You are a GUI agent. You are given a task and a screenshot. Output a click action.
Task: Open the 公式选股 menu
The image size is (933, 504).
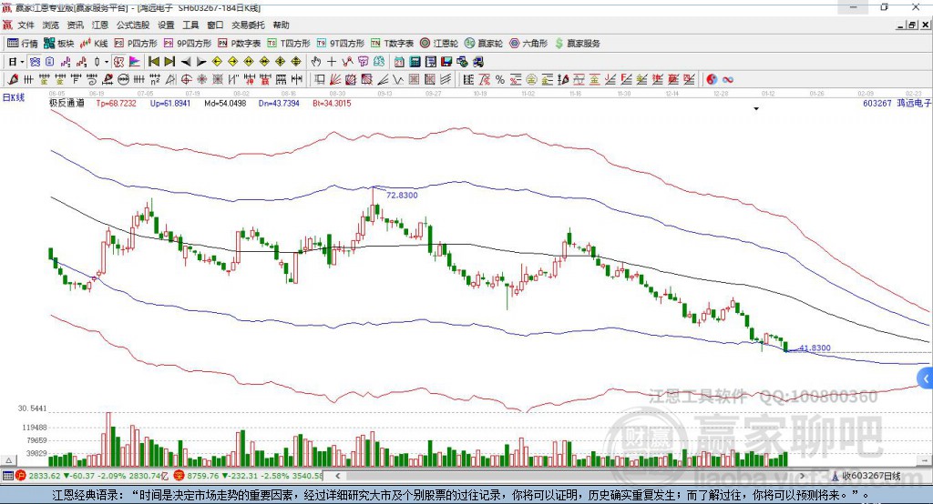[133, 25]
